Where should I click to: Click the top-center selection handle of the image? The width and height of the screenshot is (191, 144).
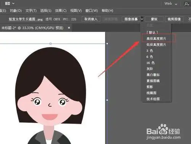(x=50, y=43)
